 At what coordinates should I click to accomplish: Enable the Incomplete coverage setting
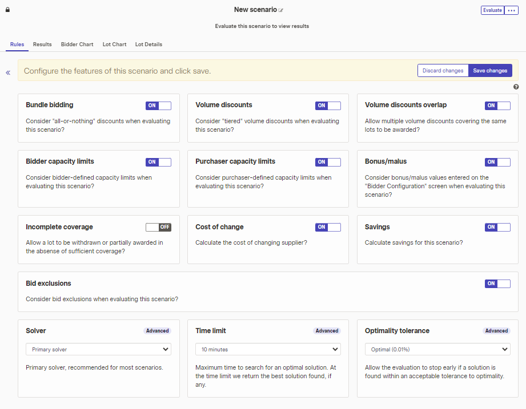158,227
